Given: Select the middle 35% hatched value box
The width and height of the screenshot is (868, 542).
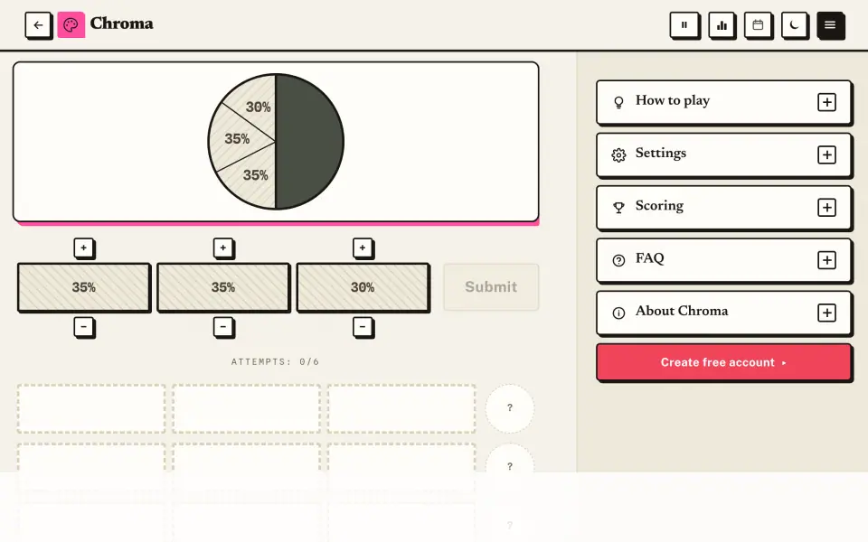Looking at the screenshot, I should (223, 287).
